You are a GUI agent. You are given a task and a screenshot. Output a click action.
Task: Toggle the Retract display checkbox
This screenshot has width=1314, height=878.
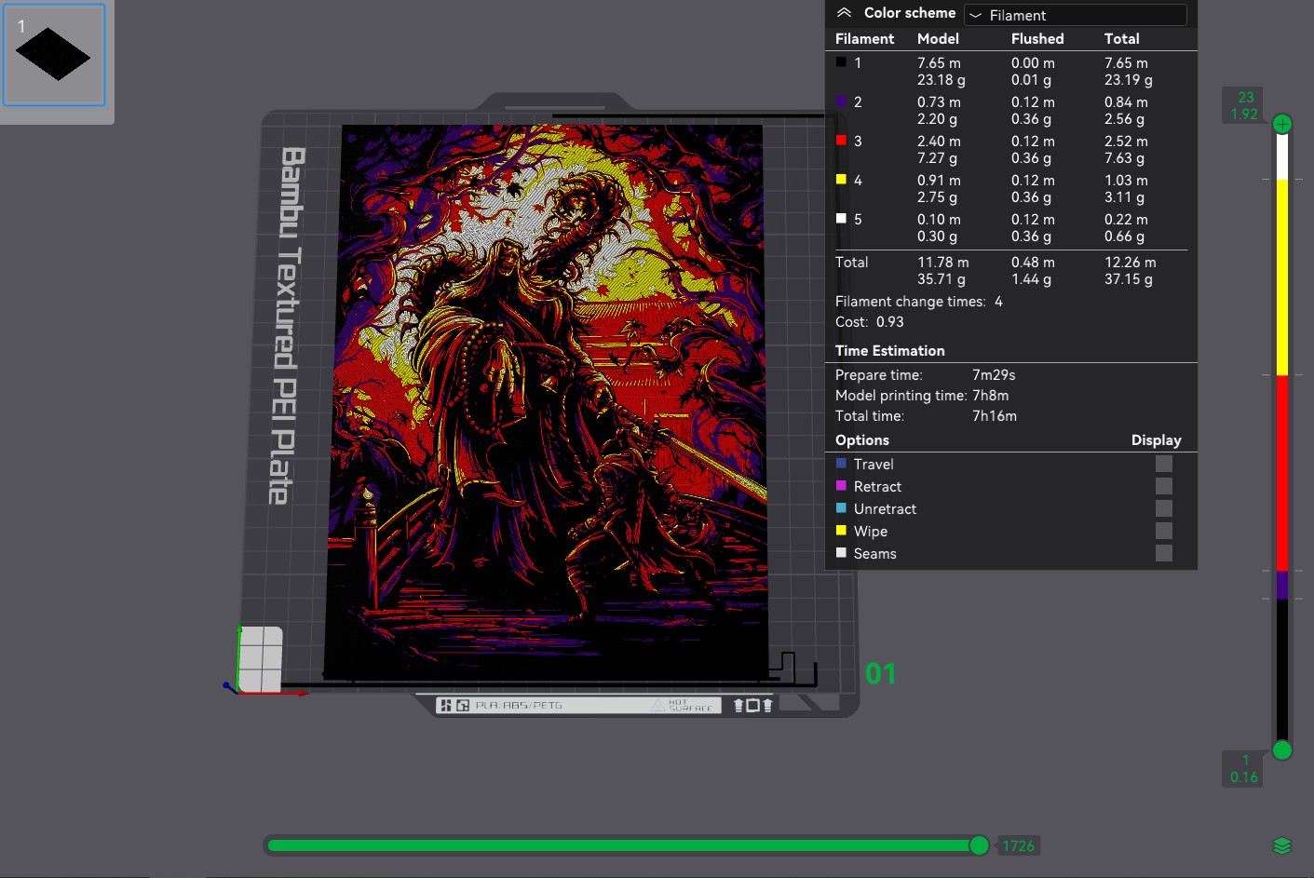(x=1163, y=486)
